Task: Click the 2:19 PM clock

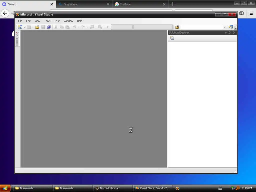Action: pos(247,188)
